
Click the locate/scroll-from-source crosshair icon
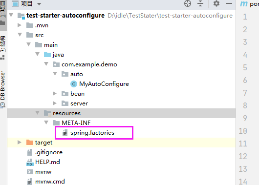(x=188, y=3)
